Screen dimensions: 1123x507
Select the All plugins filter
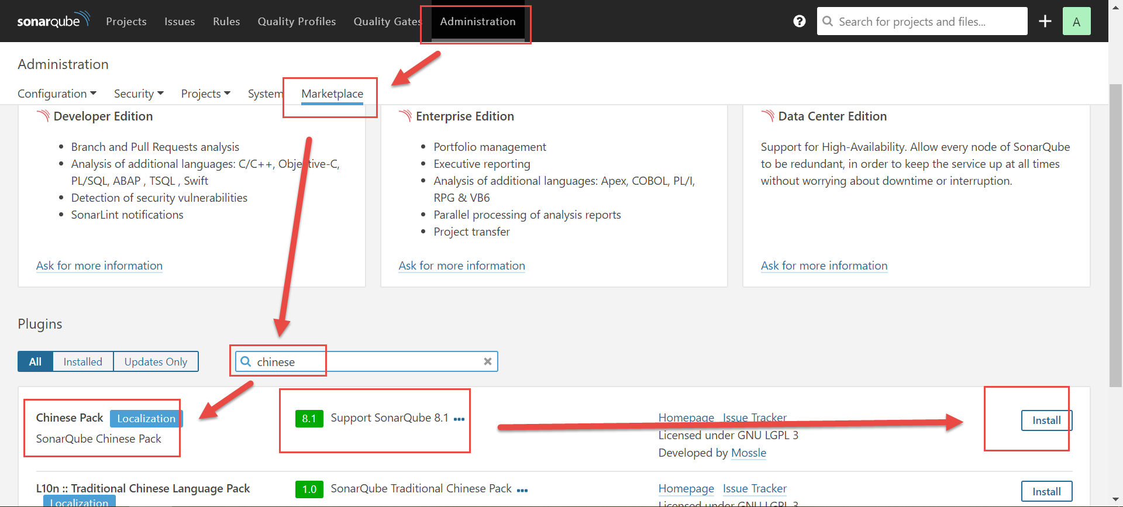pos(35,361)
